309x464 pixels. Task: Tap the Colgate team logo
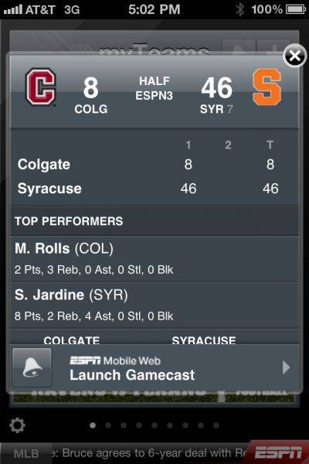pos(41,87)
